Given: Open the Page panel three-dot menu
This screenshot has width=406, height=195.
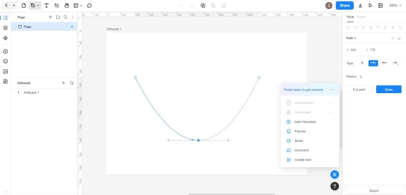Looking at the screenshot, I should (73, 17).
